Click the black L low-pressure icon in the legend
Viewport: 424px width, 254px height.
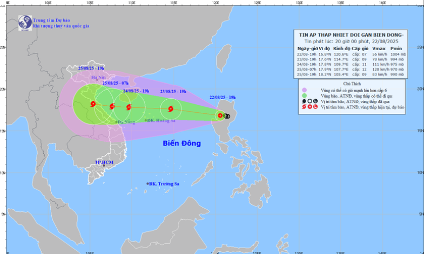click(x=315, y=101)
